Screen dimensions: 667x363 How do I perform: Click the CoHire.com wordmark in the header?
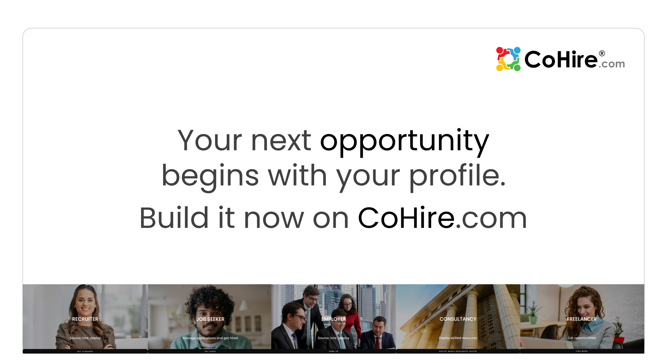[x=574, y=60]
